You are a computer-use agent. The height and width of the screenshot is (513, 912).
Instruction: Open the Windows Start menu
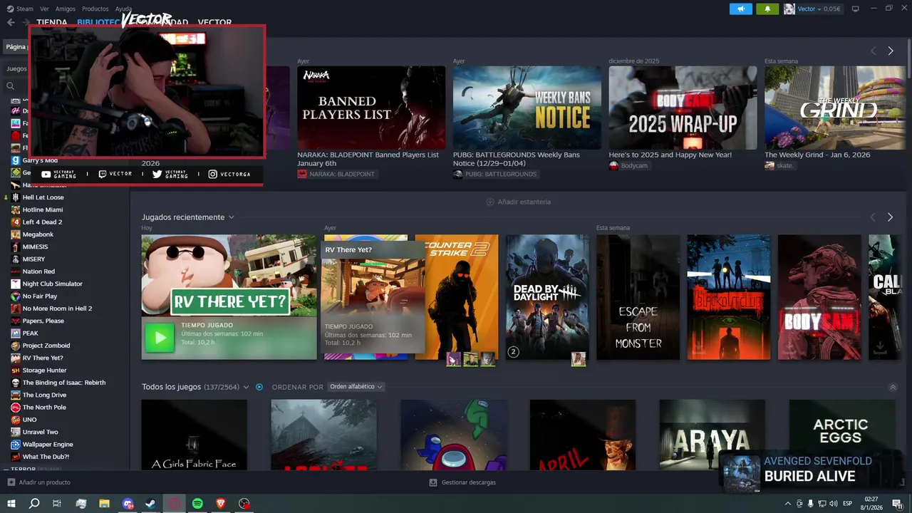11,504
